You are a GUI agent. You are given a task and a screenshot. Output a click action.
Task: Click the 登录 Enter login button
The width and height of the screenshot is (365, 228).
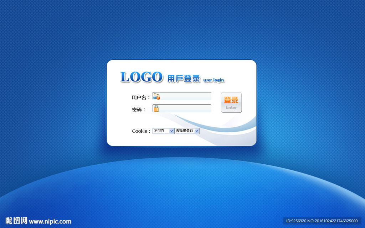tap(231, 102)
